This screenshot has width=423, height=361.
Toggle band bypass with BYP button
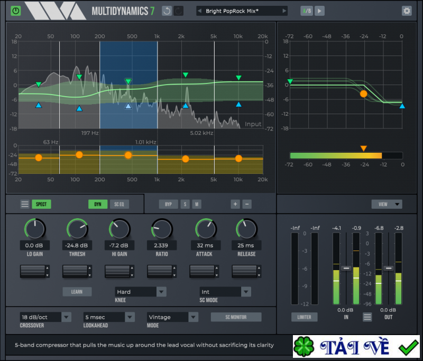point(168,204)
